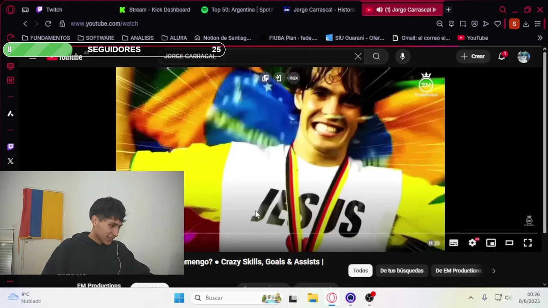Click the zoom-out magnifier in the address bar

440,24
